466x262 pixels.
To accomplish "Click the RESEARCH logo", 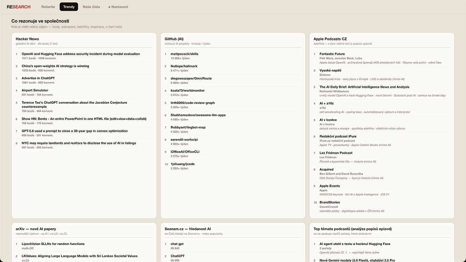I will [x=19, y=7].
